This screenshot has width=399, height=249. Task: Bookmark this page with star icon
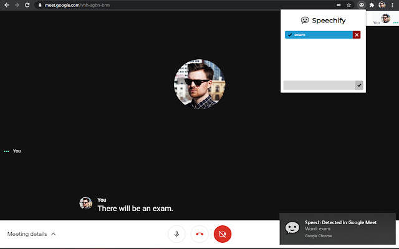pos(349,5)
